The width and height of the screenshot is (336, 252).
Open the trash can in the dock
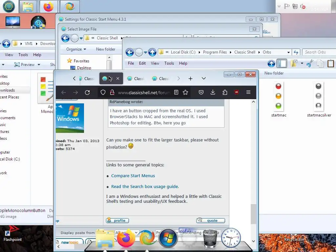click(x=210, y=238)
